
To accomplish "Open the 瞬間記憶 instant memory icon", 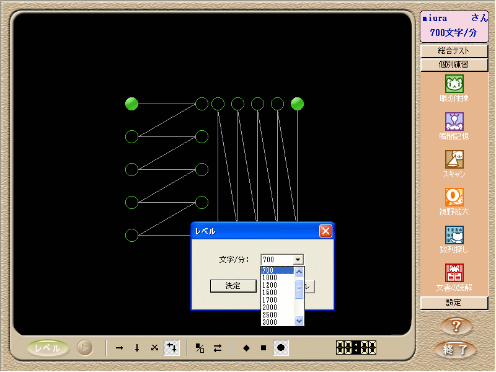I will point(454,122).
